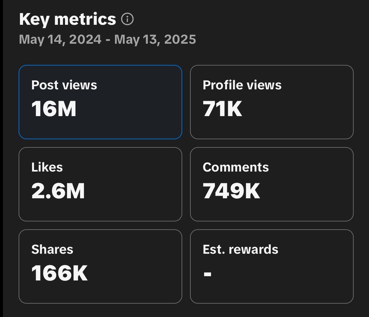Click the 749K comments value

(x=231, y=191)
